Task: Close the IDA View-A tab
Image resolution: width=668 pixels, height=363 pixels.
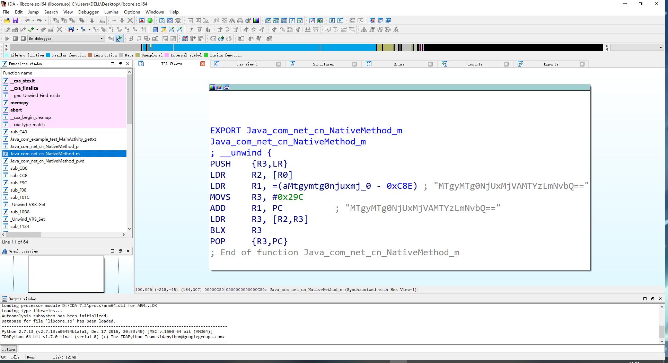Action: coord(203,64)
